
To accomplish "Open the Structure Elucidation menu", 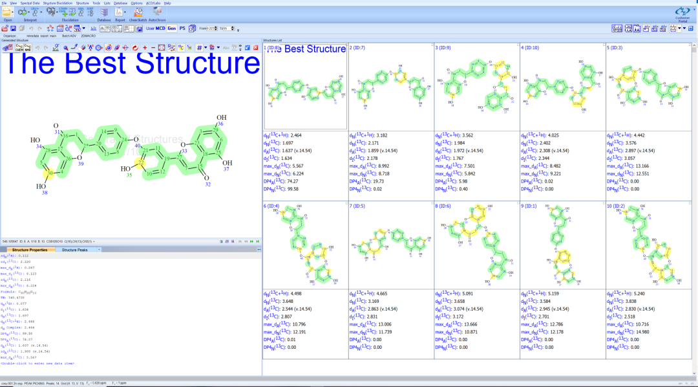I will click(x=58, y=3).
